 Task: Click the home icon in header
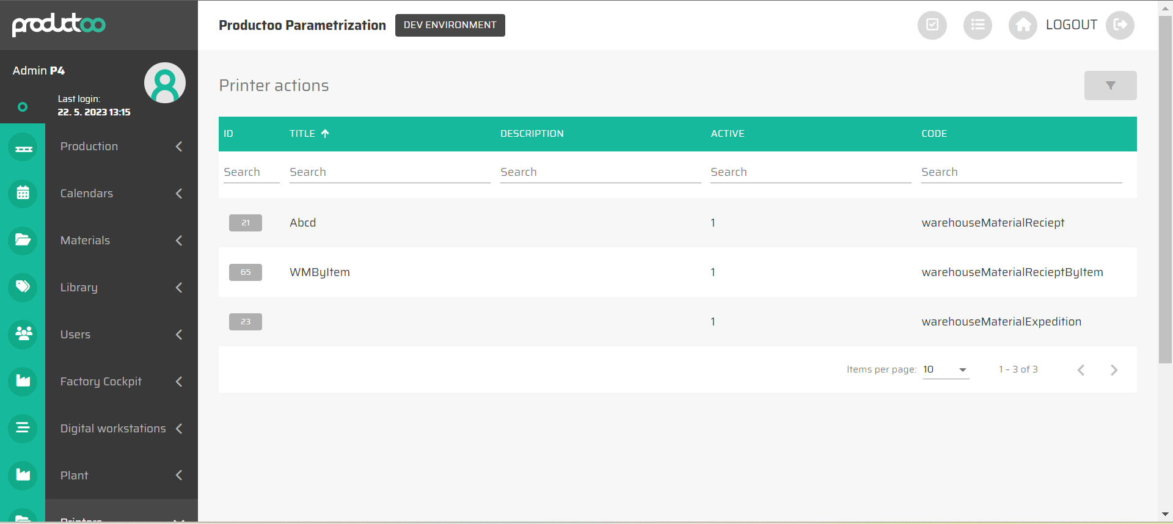tap(1023, 25)
